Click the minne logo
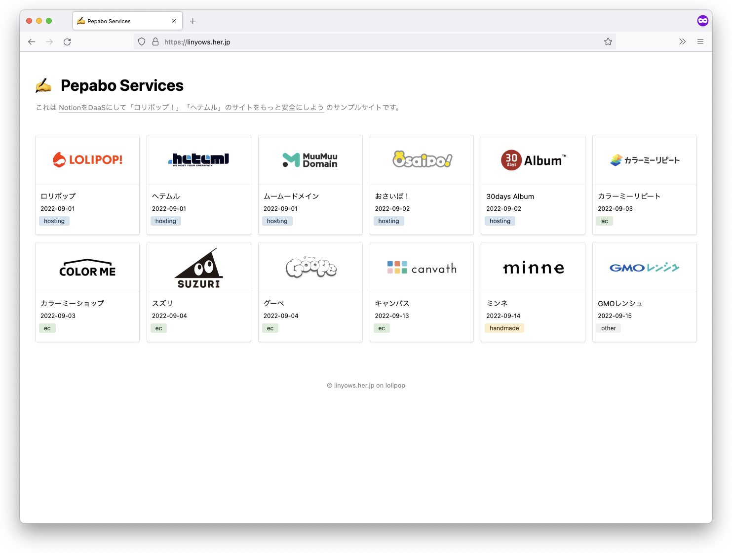Viewport: 732px width, 553px height. click(533, 267)
